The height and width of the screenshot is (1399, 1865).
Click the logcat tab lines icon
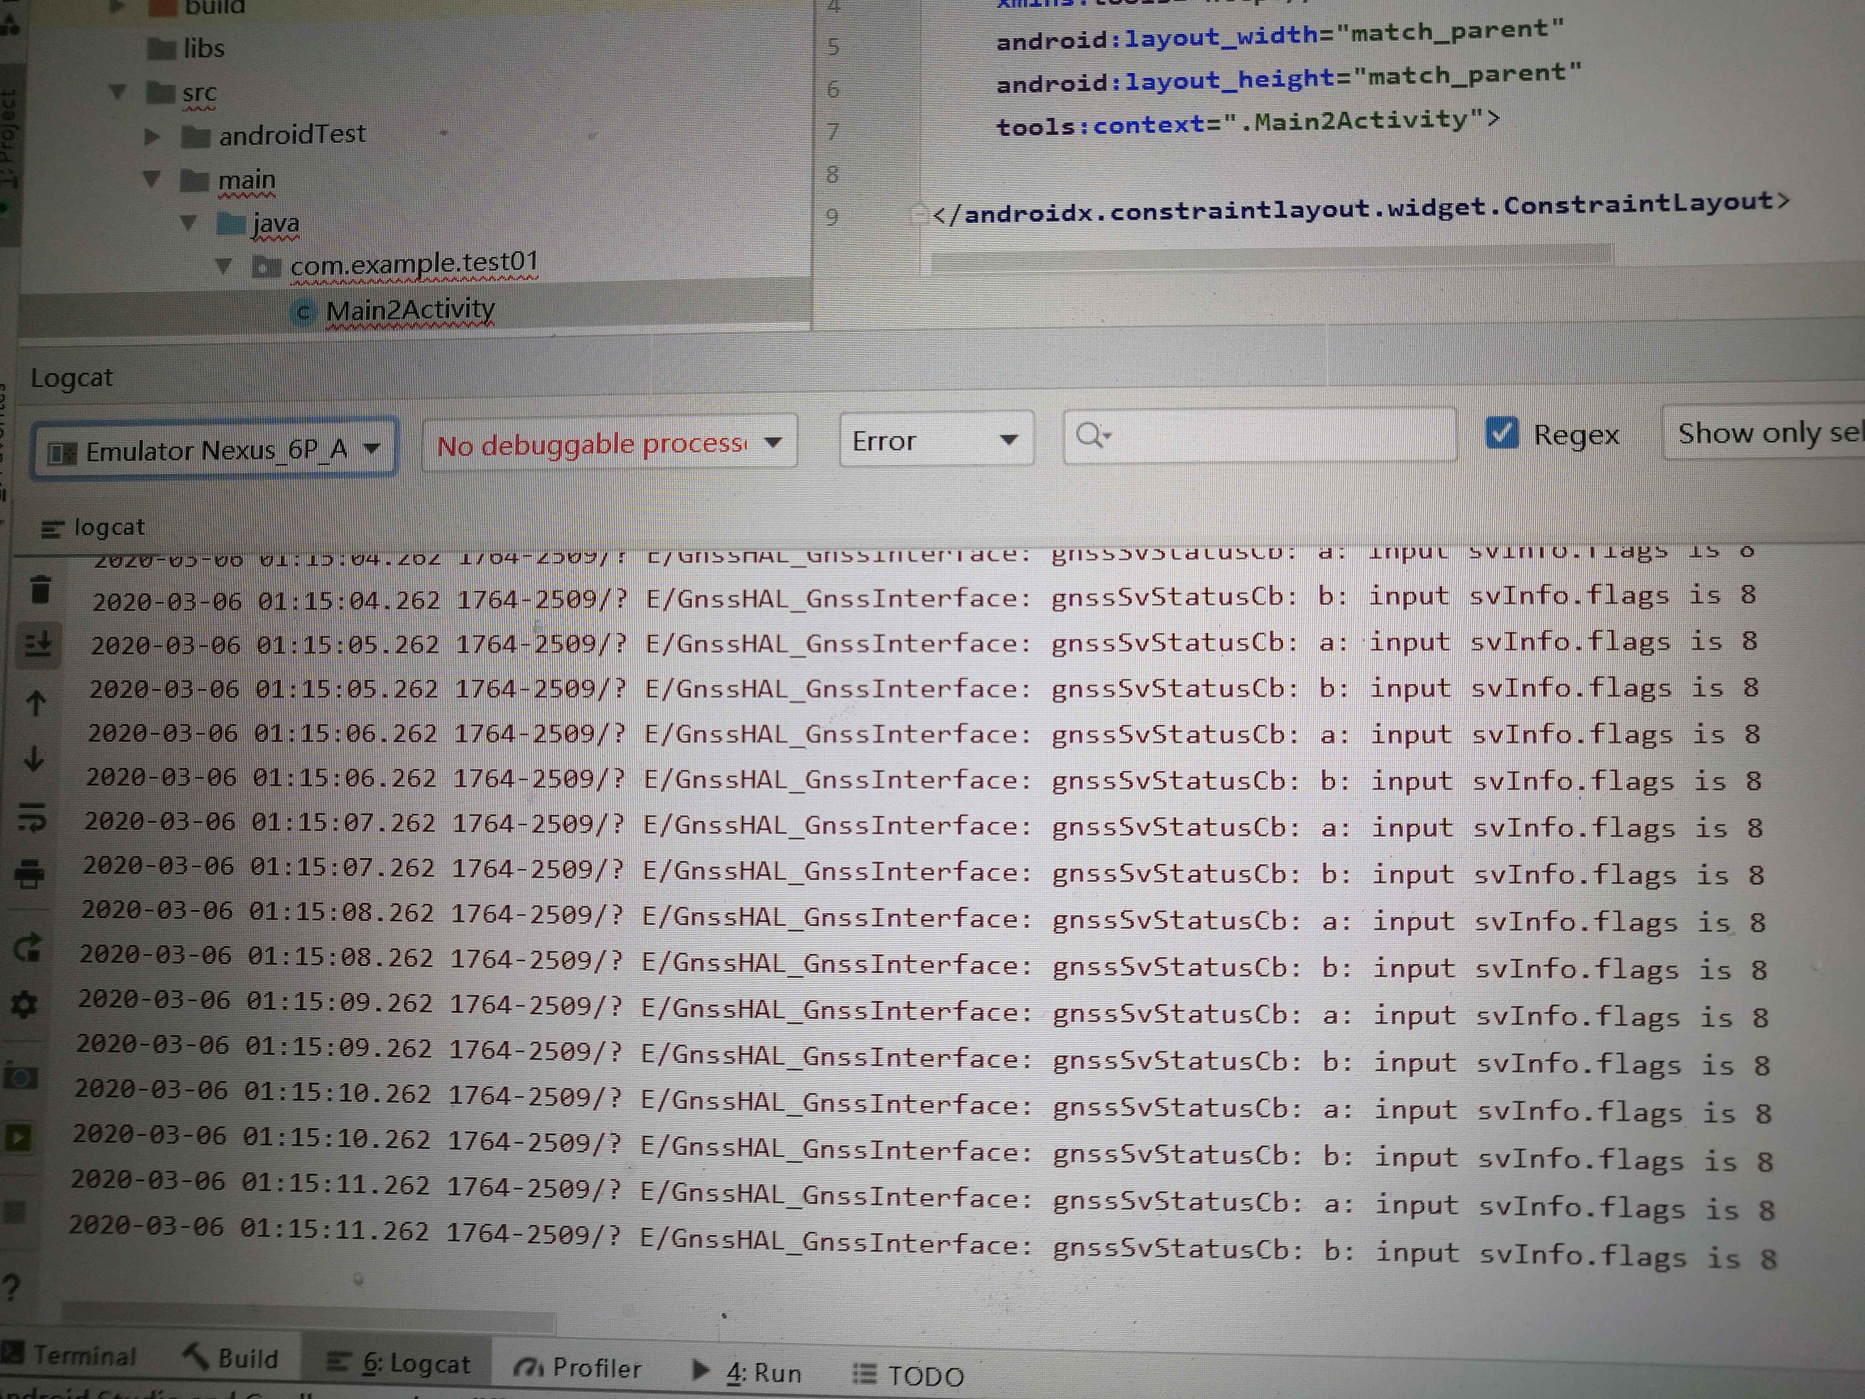[x=52, y=529]
